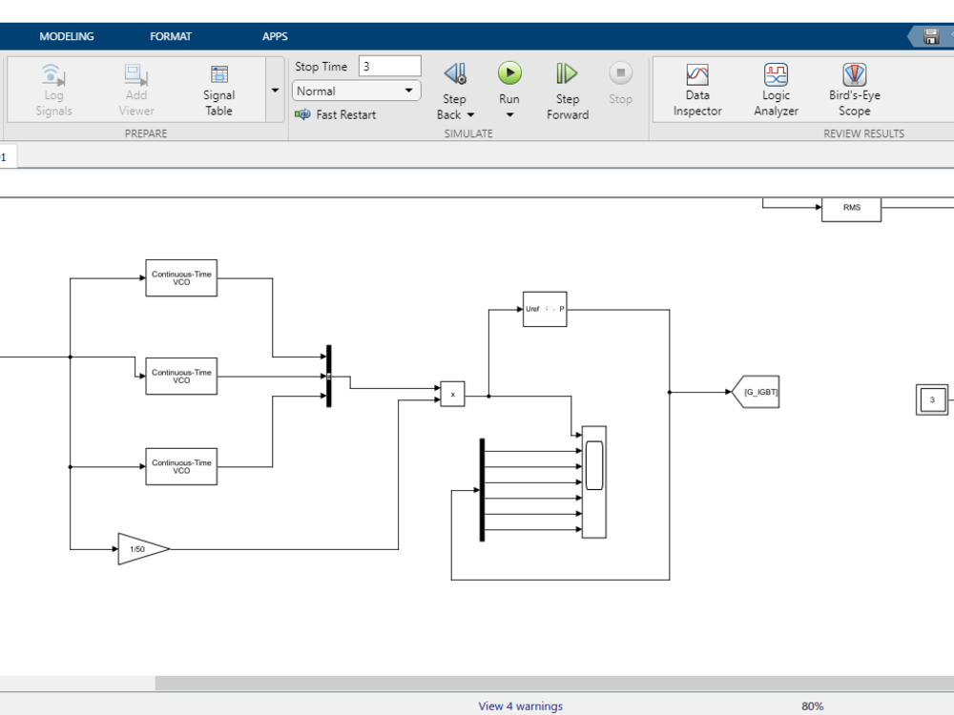Select the FORMAT ribbon tab
This screenshot has width=954, height=715.
[x=171, y=36]
